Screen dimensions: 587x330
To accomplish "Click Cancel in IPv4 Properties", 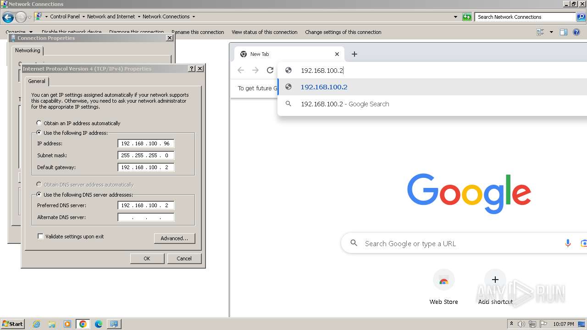I will click(x=184, y=258).
